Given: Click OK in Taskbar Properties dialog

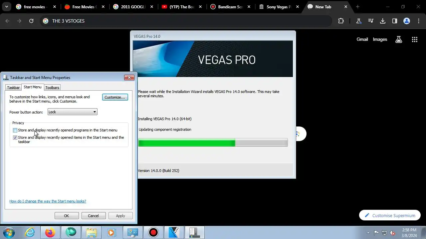Looking at the screenshot, I should pos(67,216).
